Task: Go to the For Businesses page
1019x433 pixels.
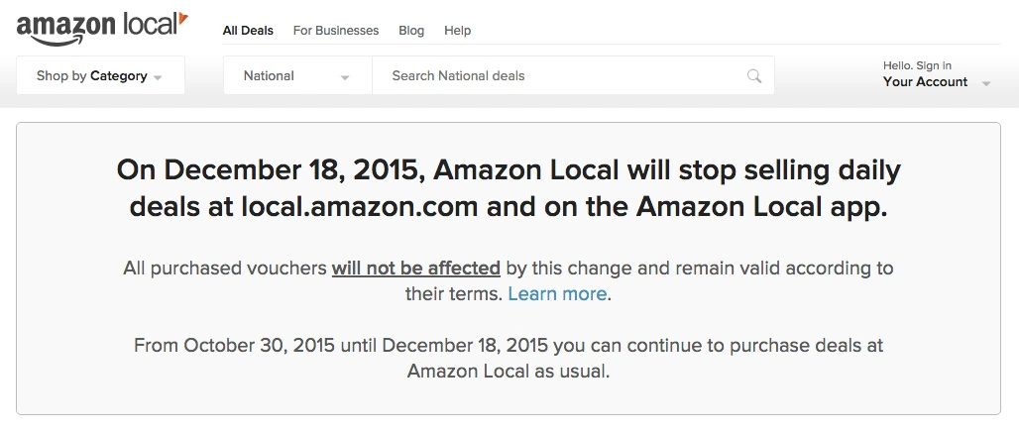Action: click(336, 31)
